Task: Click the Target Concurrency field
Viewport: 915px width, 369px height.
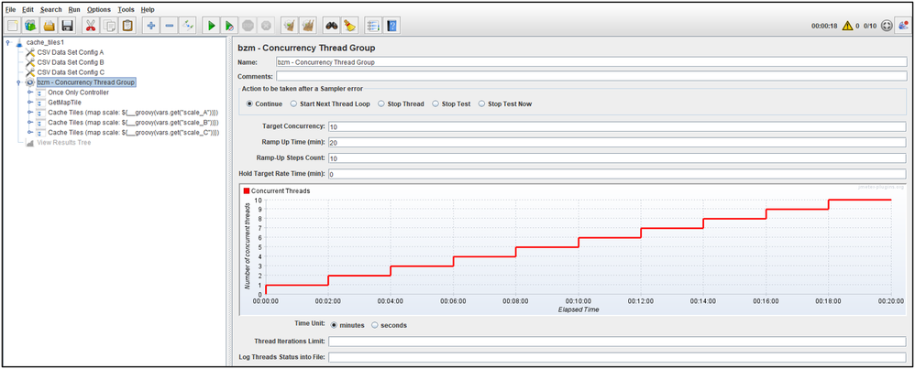Action: 617,126
